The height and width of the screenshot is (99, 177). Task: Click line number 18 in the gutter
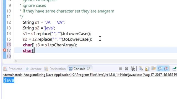[9, 56]
